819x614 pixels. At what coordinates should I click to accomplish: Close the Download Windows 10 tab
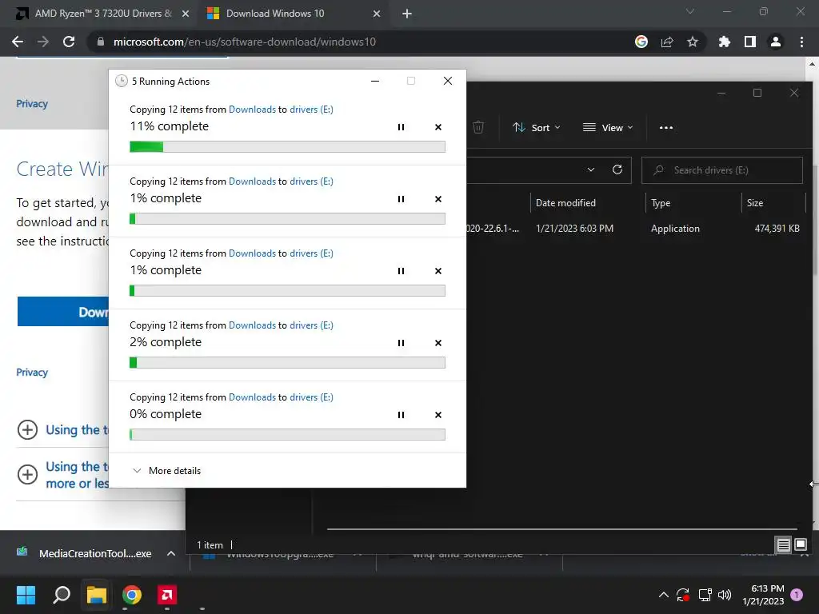click(377, 14)
